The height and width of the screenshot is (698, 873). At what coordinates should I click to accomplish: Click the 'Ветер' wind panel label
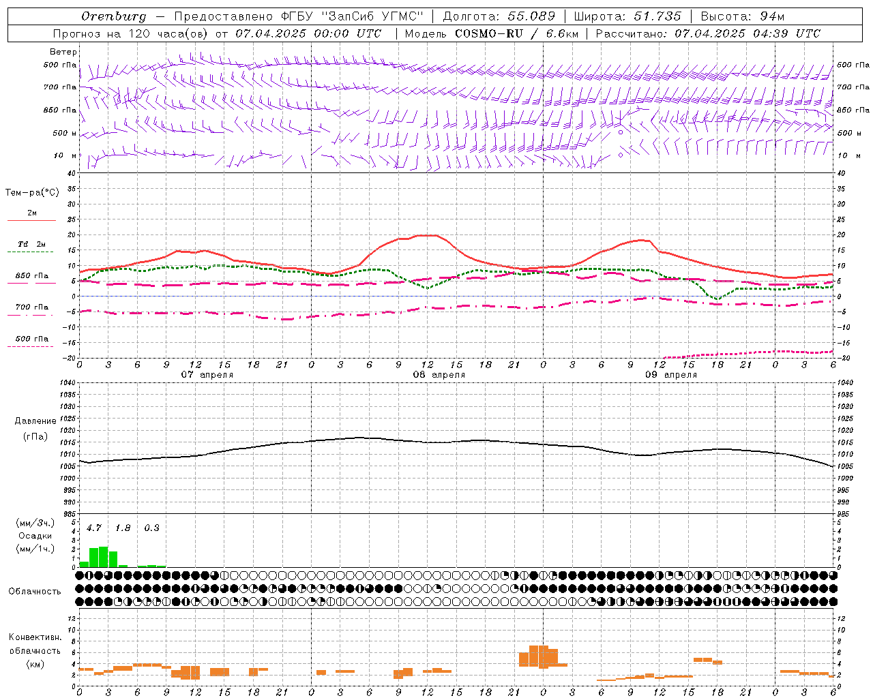pos(63,52)
